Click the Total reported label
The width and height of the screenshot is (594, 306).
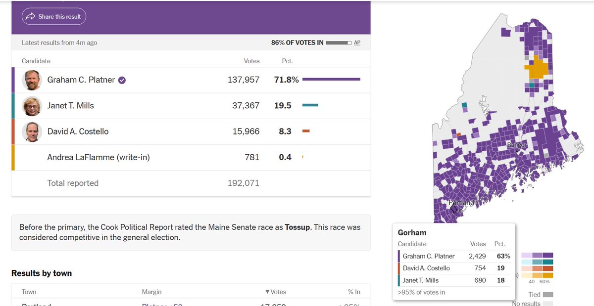(x=73, y=183)
